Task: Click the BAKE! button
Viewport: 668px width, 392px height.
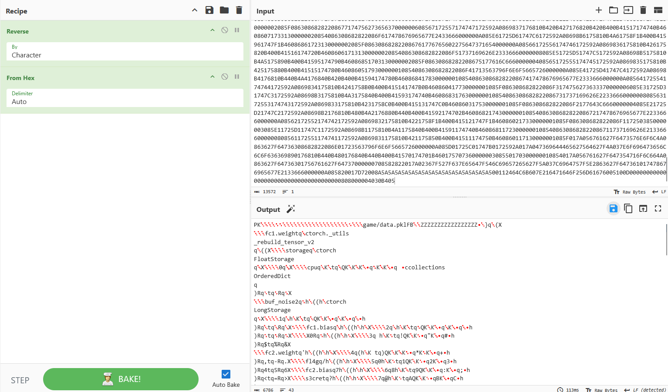Action: 121,379
